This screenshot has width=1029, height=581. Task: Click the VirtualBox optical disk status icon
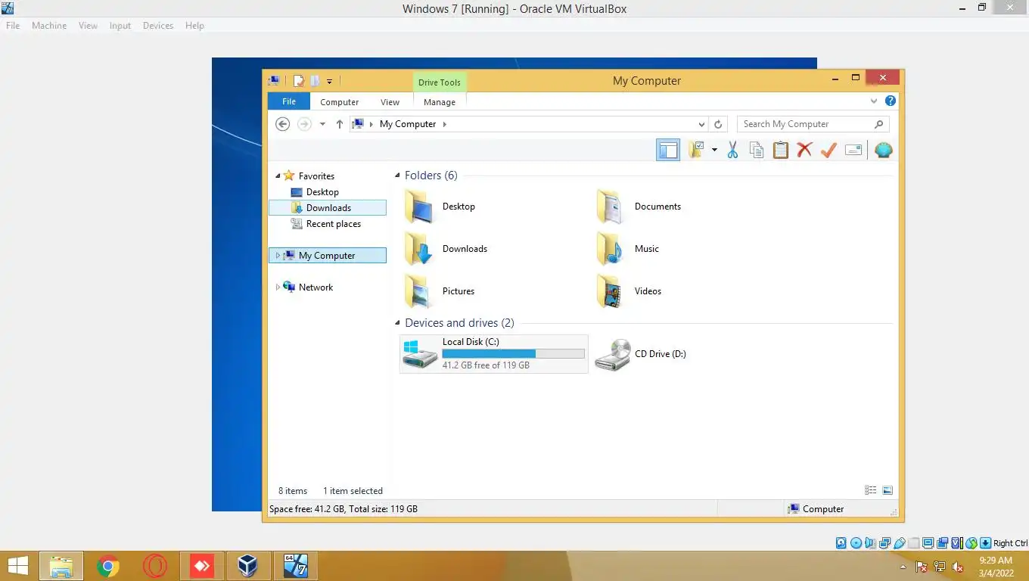click(856, 542)
